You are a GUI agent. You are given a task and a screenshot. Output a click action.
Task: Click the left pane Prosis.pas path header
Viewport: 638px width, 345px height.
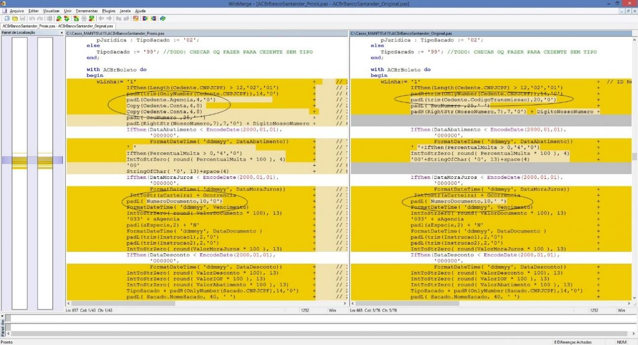pos(206,33)
